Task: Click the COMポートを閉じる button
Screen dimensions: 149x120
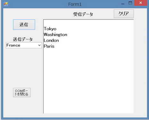Action: (22, 92)
